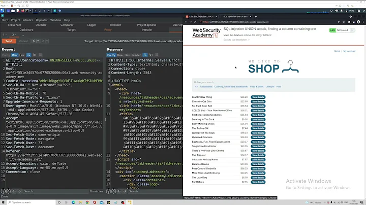Open a new browser tab with plus button
366x205 pixels.
click(x=256, y=17)
